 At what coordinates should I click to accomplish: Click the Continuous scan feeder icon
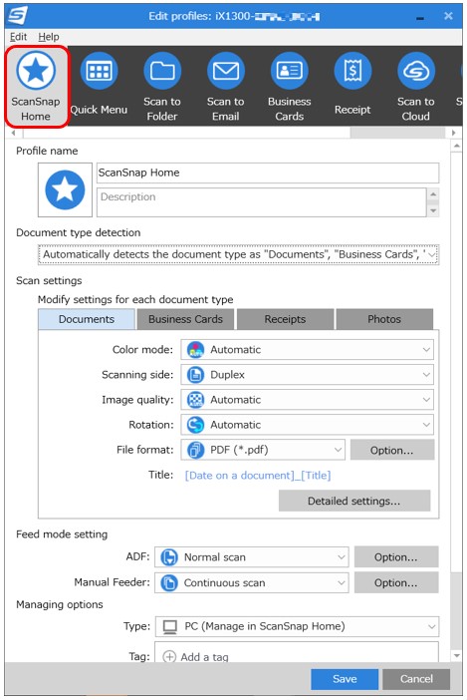click(x=169, y=582)
